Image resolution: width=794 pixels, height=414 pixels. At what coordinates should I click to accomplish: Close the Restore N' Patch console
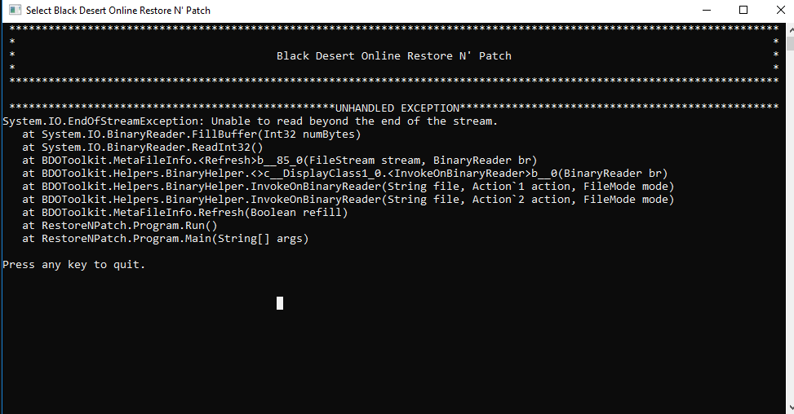point(778,11)
